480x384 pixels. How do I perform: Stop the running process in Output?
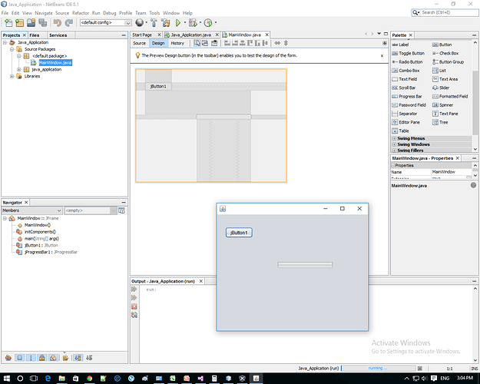tap(134, 306)
